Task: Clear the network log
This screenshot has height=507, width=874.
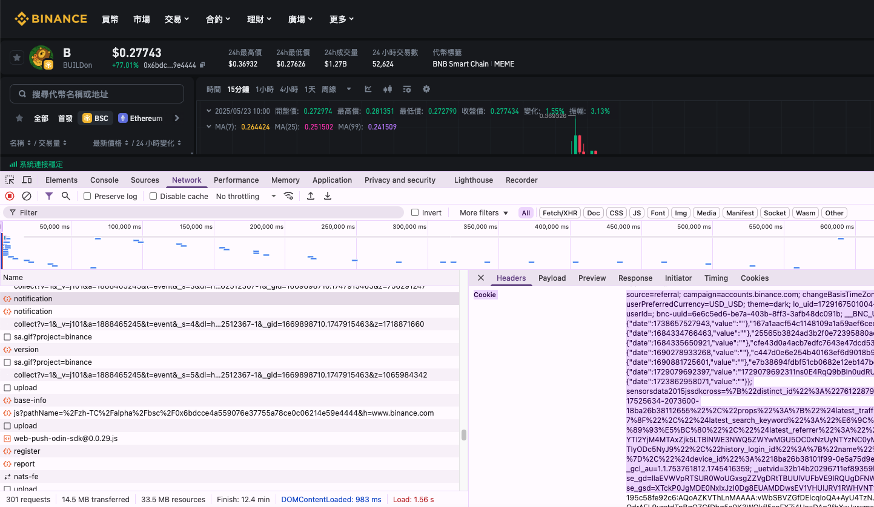Action: pyautogui.click(x=27, y=196)
